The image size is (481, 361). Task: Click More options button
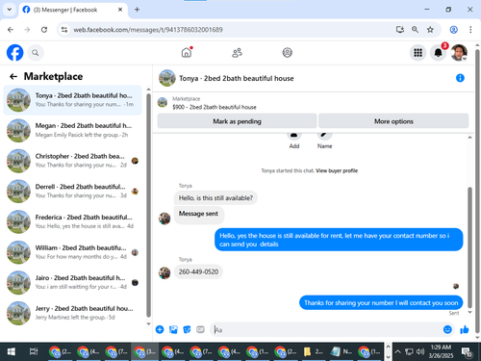coord(393,121)
